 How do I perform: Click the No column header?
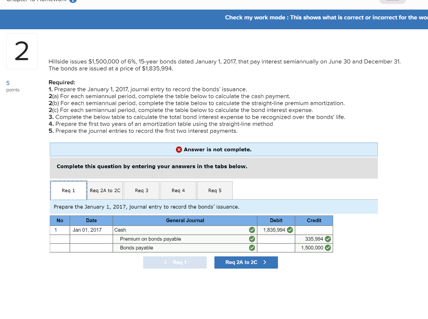tap(60, 220)
